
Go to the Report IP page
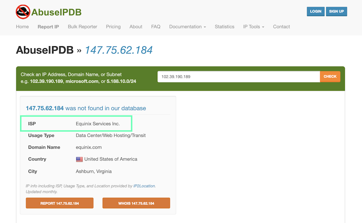click(48, 27)
